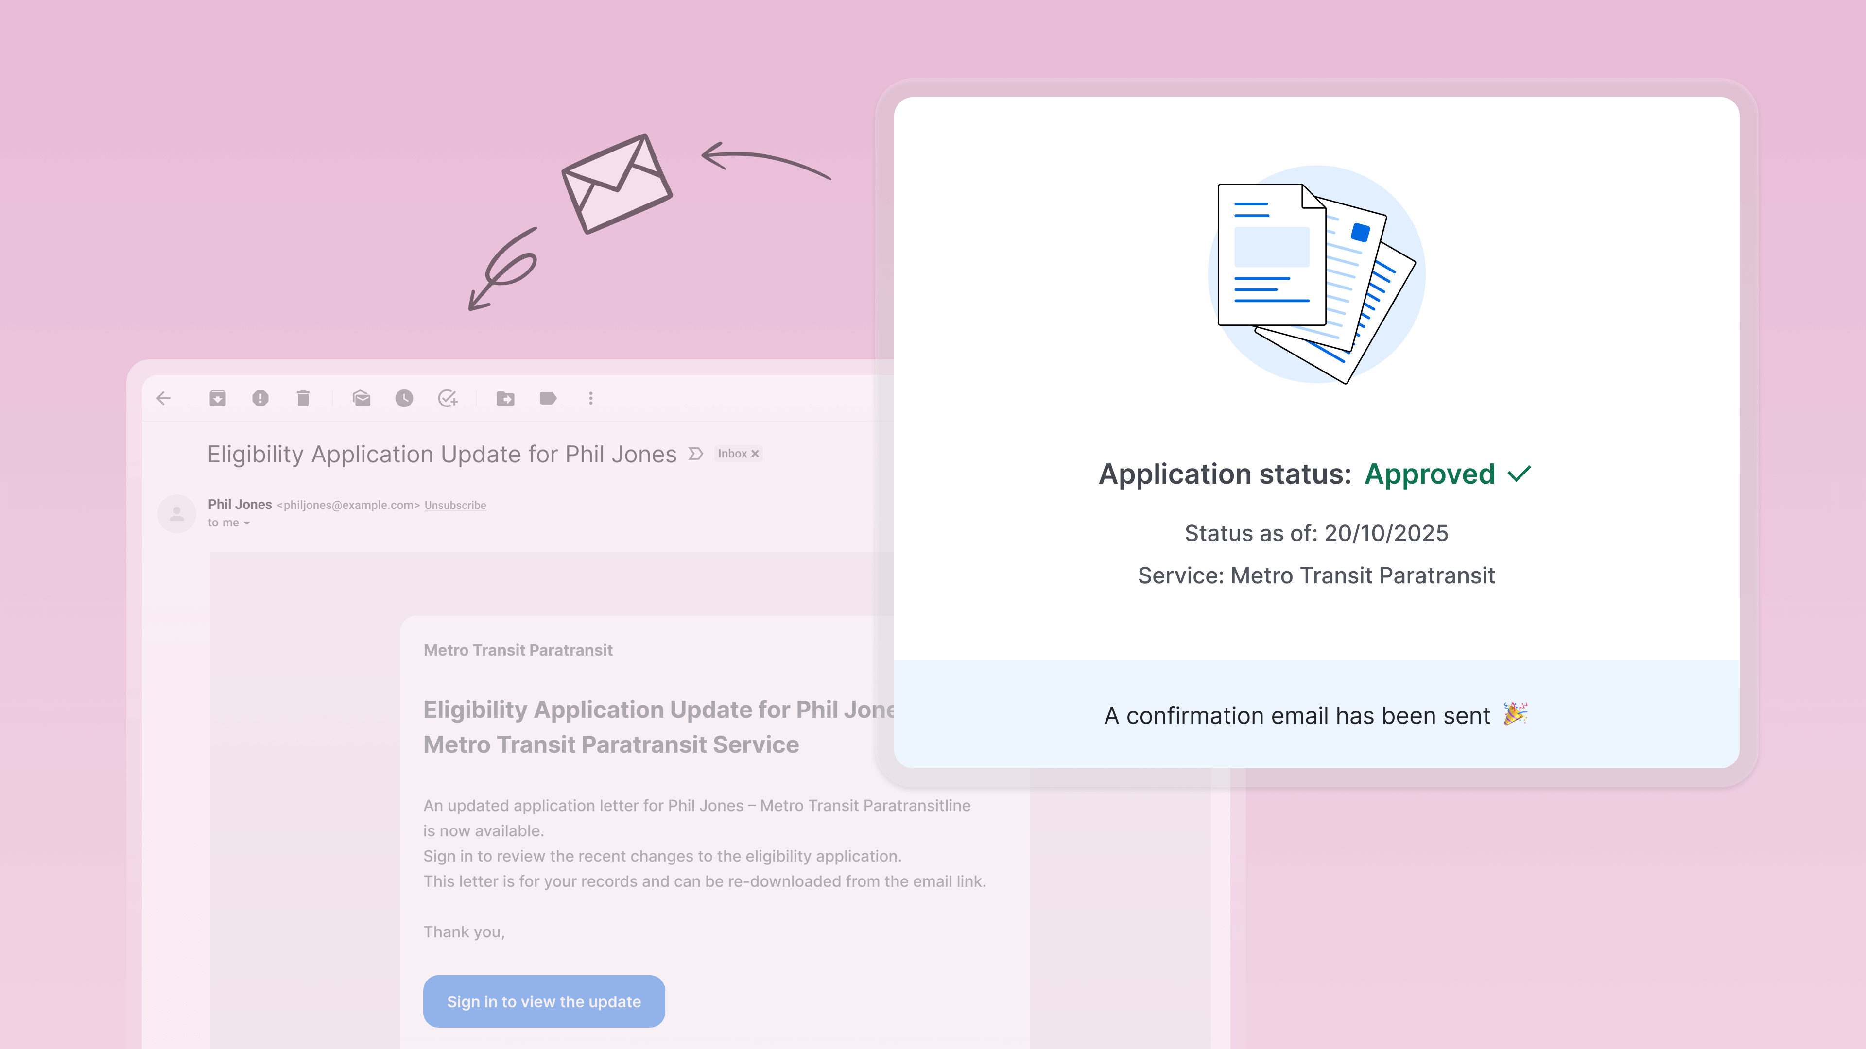Click the Unsubscribe link
This screenshot has width=1866, height=1049.
(x=455, y=505)
